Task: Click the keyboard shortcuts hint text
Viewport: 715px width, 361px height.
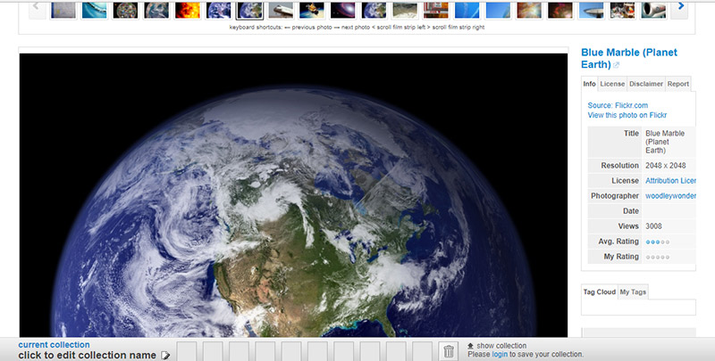Action: [357, 28]
